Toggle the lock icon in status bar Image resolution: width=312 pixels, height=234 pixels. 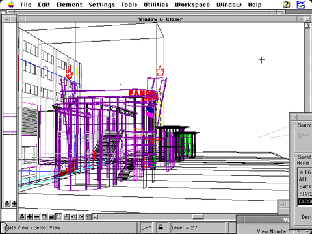click(161, 227)
